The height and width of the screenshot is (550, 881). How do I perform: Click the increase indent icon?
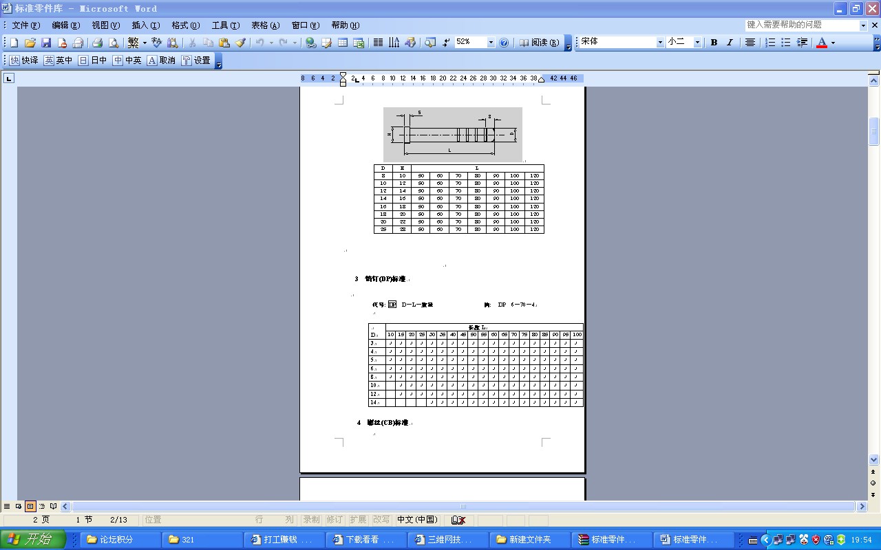tap(802, 43)
